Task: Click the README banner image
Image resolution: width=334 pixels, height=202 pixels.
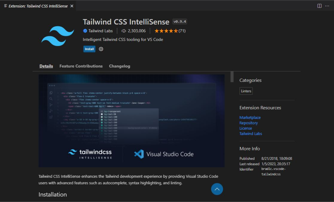Action: point(132,121)
